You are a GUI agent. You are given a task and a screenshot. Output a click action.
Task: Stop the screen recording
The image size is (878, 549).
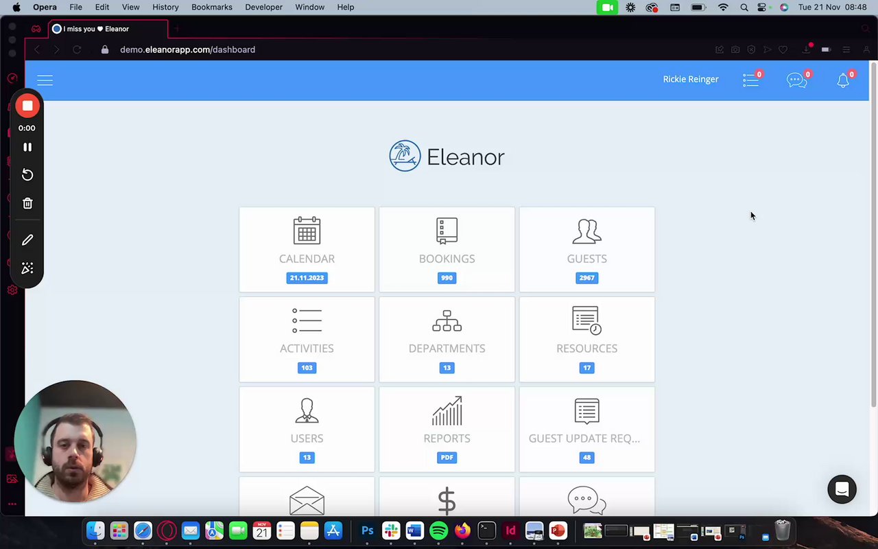tap(27, 106)
